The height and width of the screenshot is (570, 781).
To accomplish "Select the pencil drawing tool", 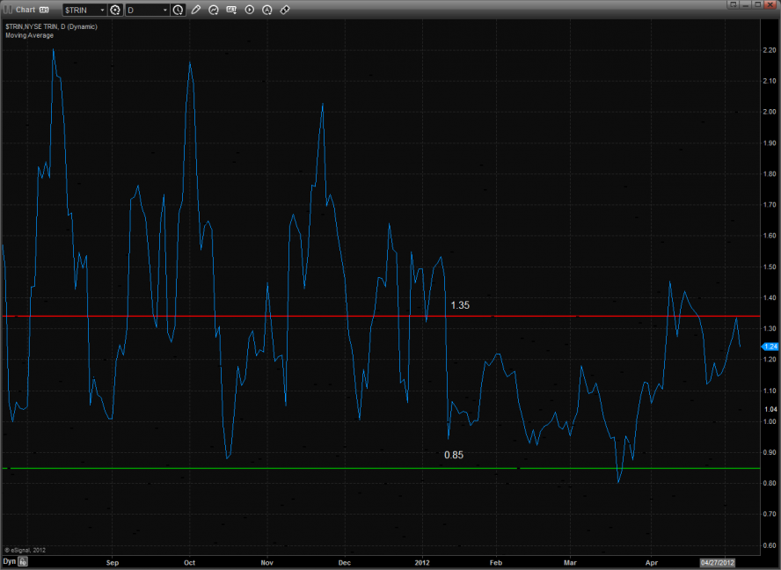I will click(x=196, y=10).
